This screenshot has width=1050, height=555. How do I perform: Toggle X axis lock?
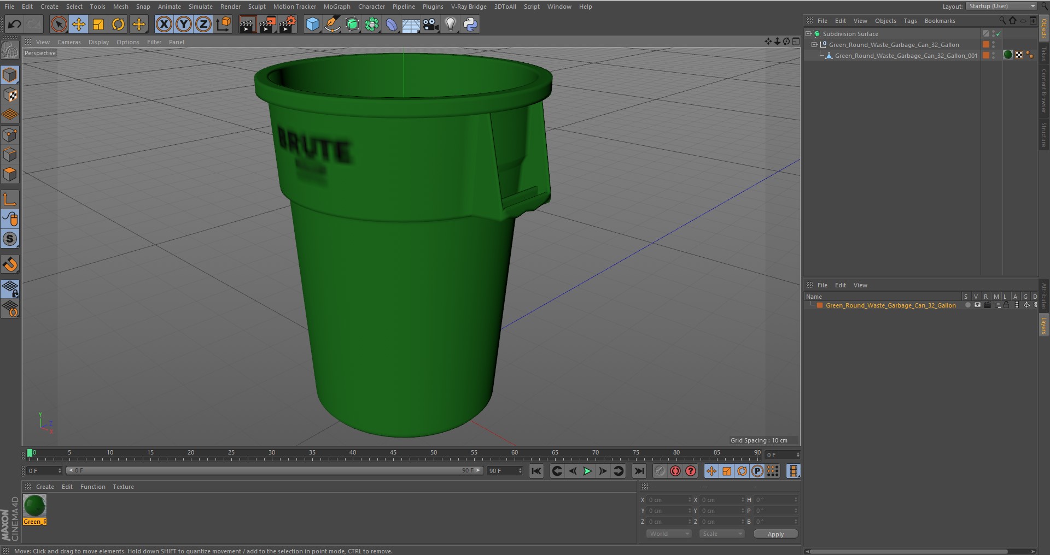coord(164,24)
